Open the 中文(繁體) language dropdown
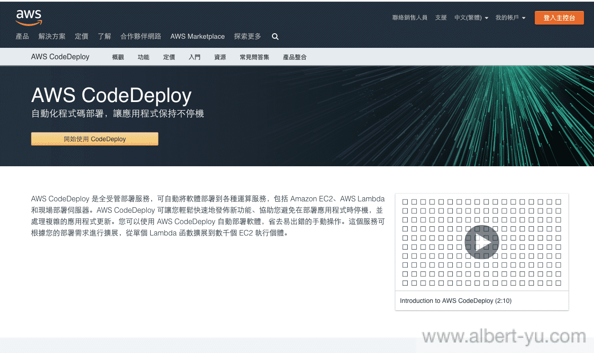Screen dimensions: 594x353 click(471, 18)
